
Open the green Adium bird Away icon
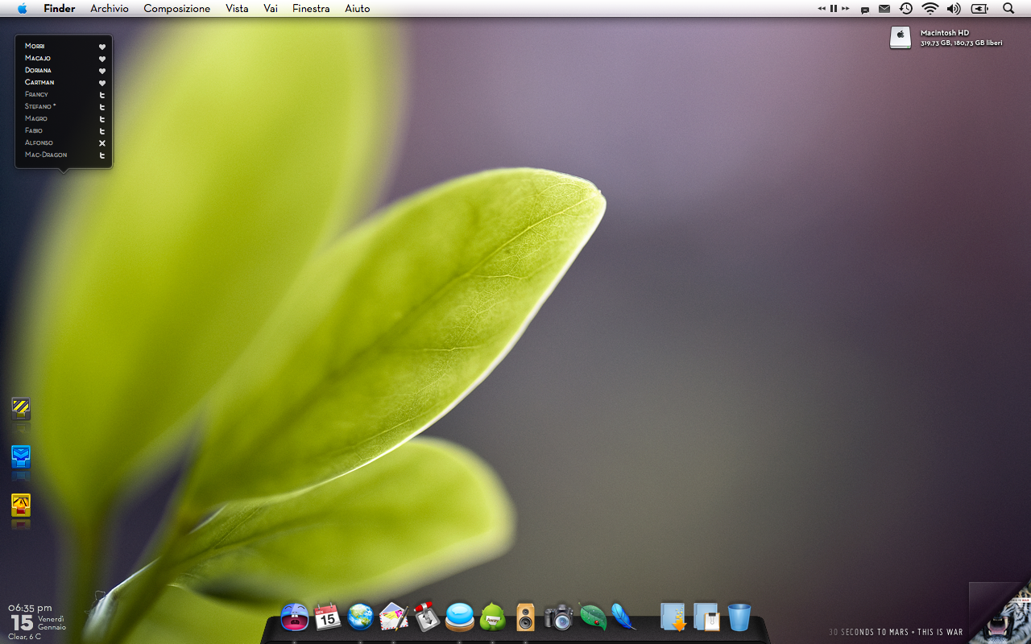[492, 617]
